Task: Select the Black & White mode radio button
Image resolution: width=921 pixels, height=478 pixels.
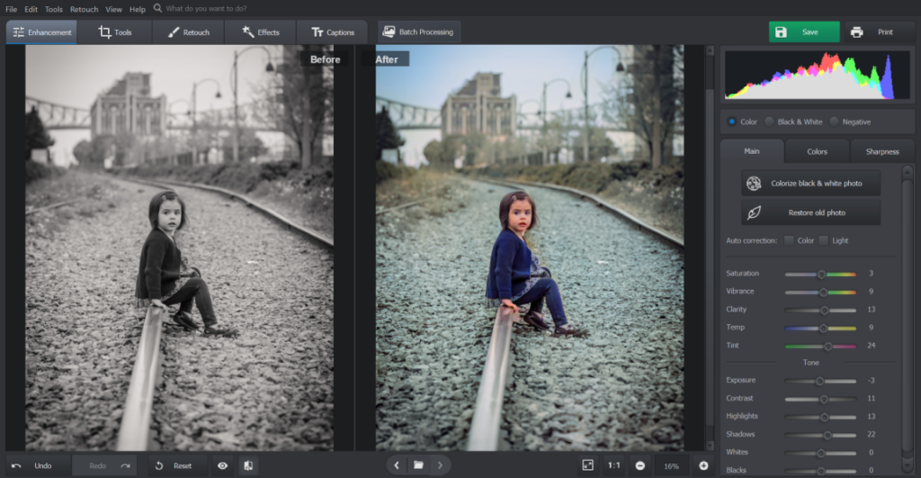Action: (x=769, y=122)
